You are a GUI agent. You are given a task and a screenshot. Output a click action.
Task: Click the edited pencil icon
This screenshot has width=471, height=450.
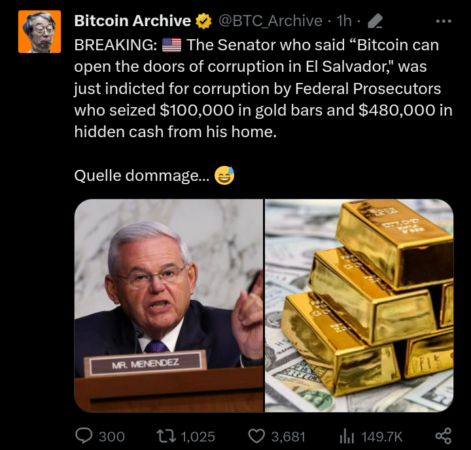(375, 21)
